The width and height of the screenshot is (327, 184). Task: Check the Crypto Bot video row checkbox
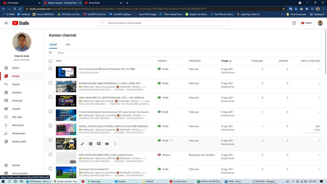pos(50,140)
